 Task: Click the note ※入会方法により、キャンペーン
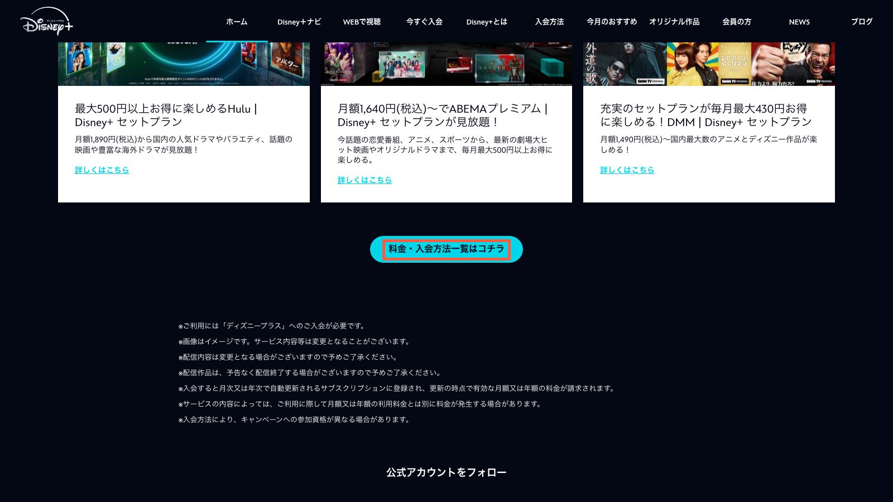tap(295, 419)
